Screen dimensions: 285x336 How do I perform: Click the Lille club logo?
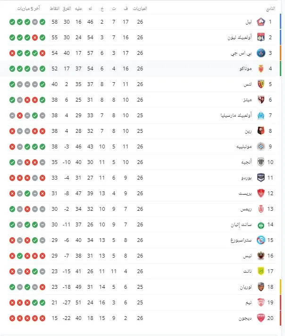pos(261,22)
